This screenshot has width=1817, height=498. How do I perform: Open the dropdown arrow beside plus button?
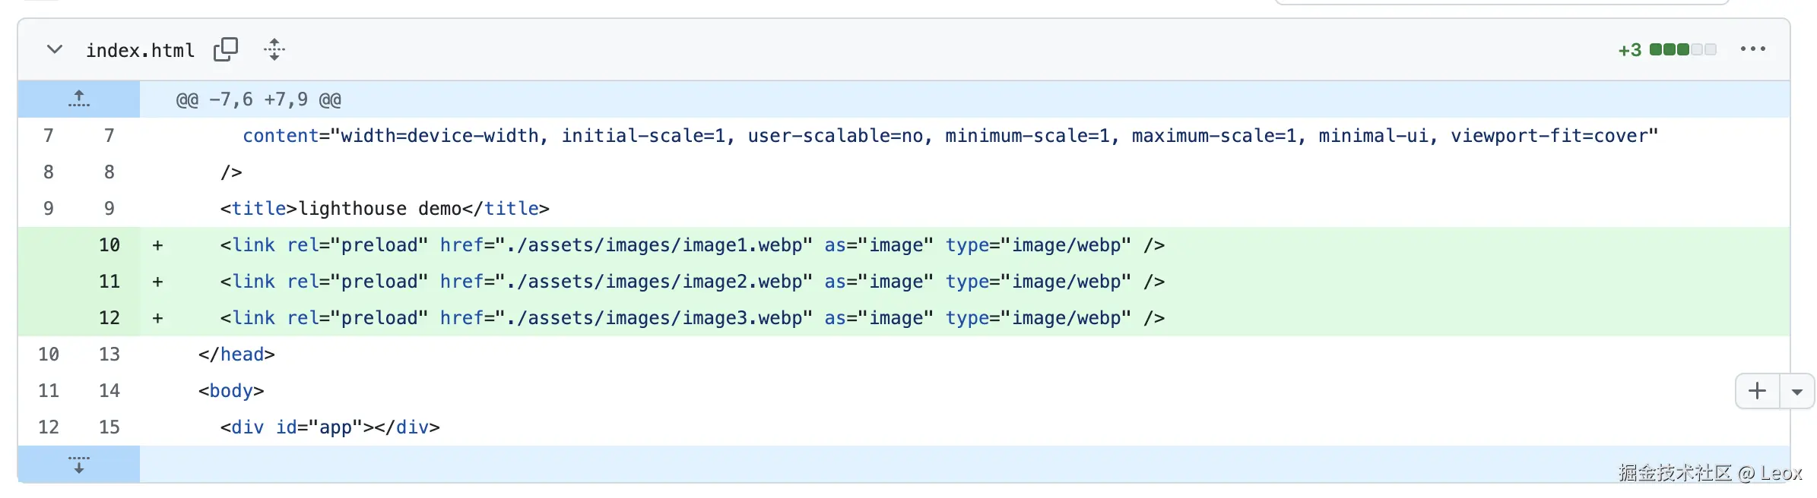(x=1797, y=392)
